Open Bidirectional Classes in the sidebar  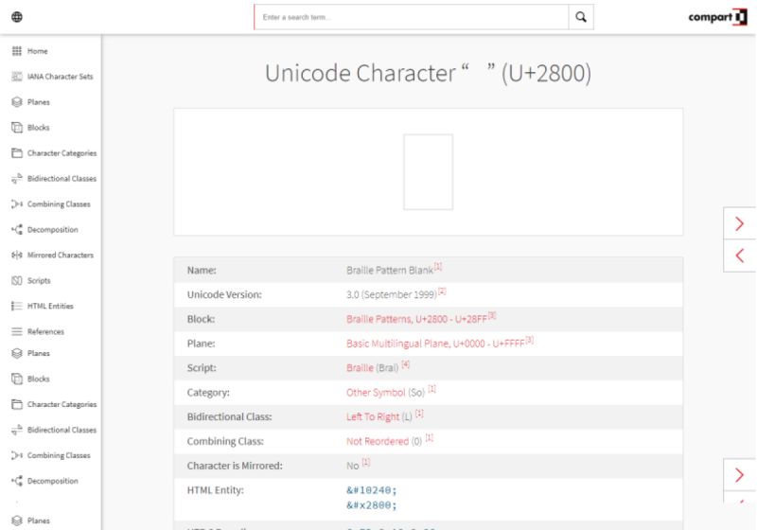tap(62, 179)
